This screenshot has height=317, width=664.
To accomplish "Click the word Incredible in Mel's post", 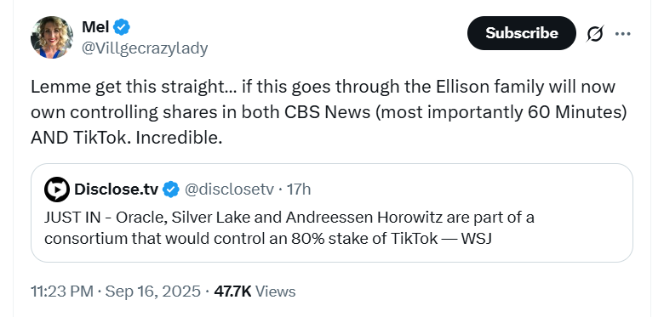I will [179, 138].
